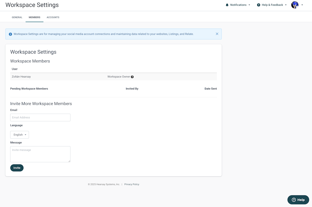
Task: Open the Privacy Policy link
Action: [x=132, y=184]
